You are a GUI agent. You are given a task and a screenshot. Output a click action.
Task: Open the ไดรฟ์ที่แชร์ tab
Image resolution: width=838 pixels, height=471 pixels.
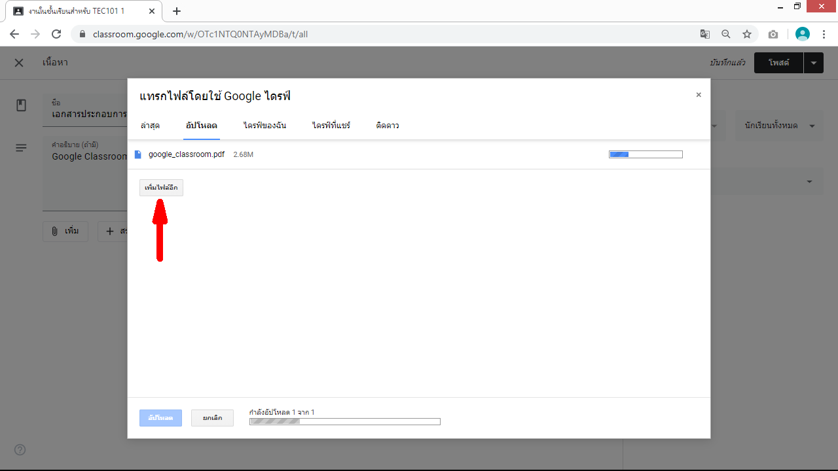pos(331,125)
